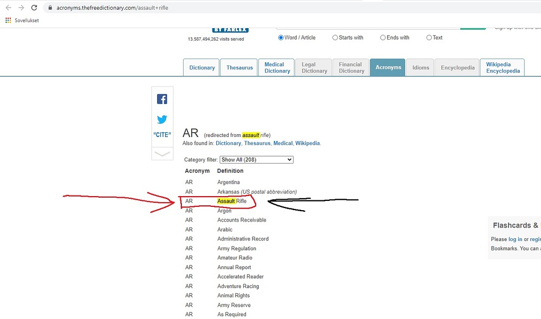Click the Facebook share icon
The width and height of the screenshot is (541, 319).
[x=162, y=99]
